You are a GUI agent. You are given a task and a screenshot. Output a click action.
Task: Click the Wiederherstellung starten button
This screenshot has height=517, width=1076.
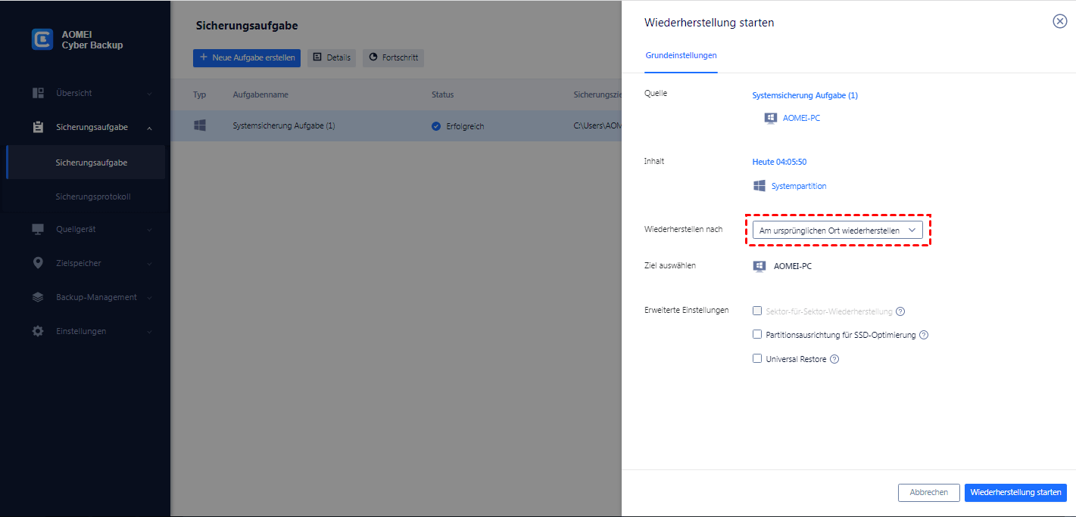tap(1015, 492)
